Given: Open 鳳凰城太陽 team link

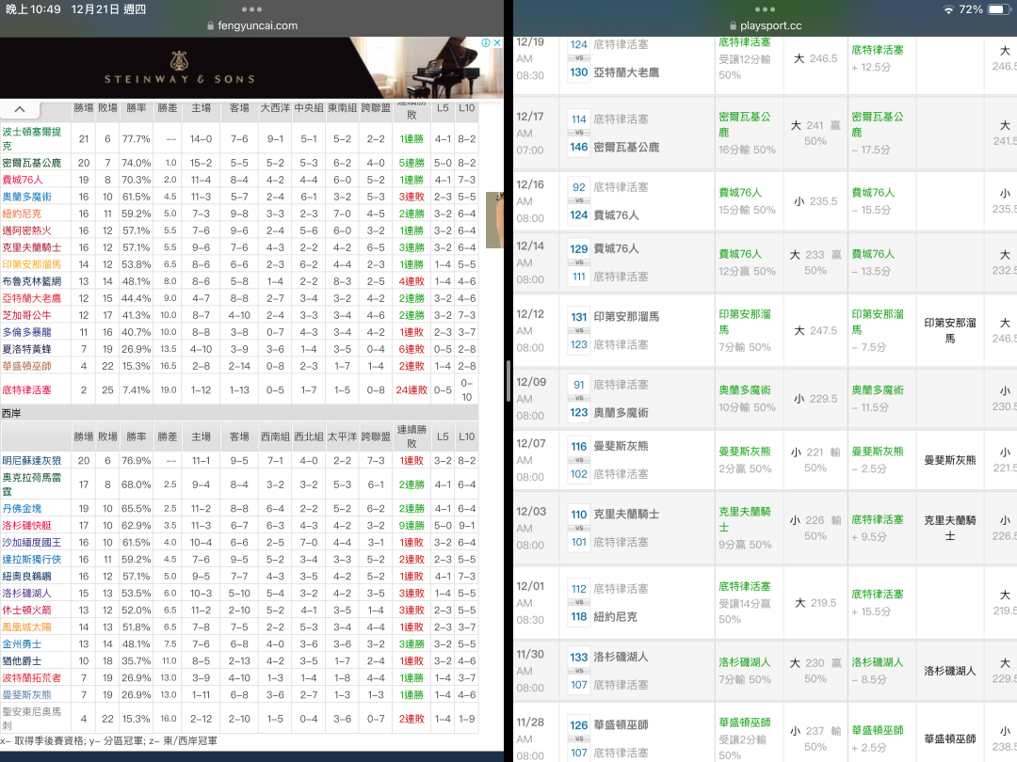Looking at the screenshot, I should click(26, 627).
